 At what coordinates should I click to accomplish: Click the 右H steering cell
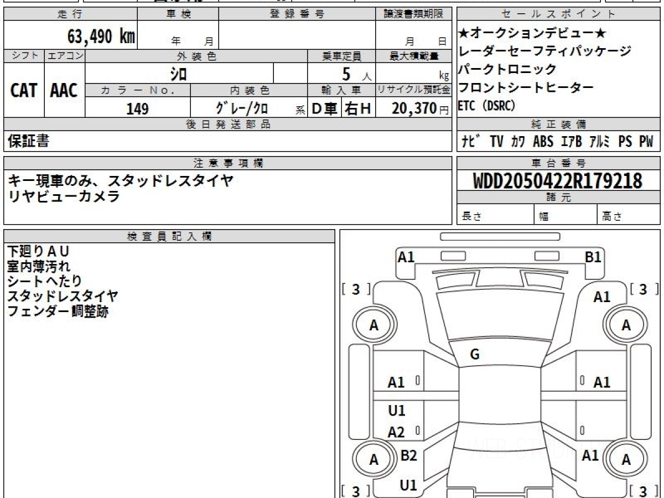click(358, 108)
